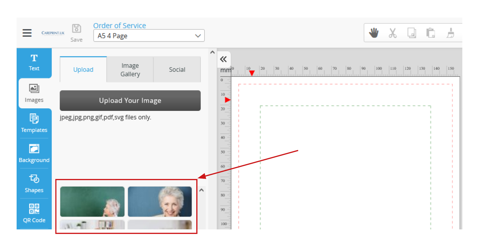Image resolution: width=479 pixels, height=246 pixels.
Task: Click the Cut scissors icon
Action: (x=393, y=33)
